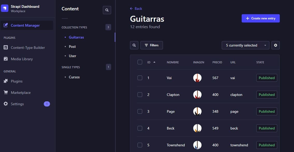Click Create new entry button
The height and width of the screenshot is (152, 294).
click(261, 18)
